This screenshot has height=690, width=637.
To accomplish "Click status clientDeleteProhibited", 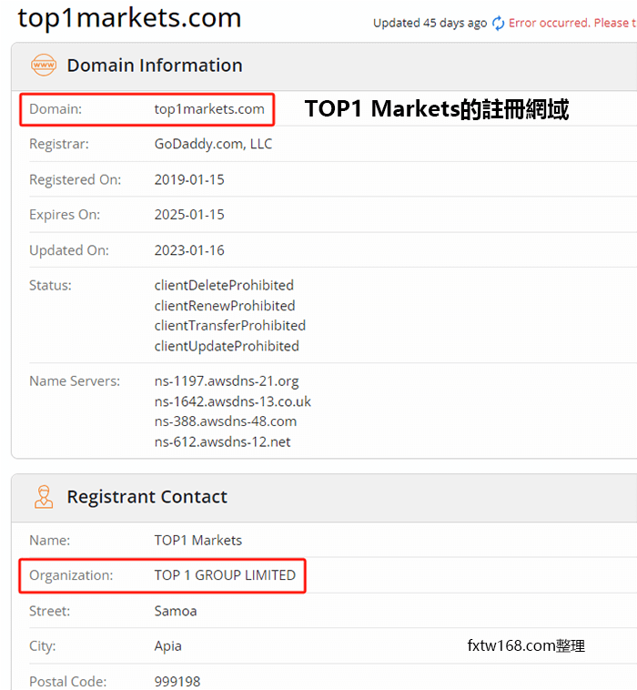I will [224, 285].
